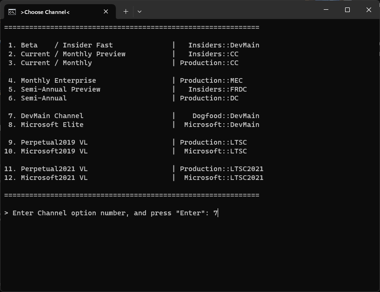Select the >Choose Channel< tab
This screenshot has width=380, height=292.
coord(60,12)
